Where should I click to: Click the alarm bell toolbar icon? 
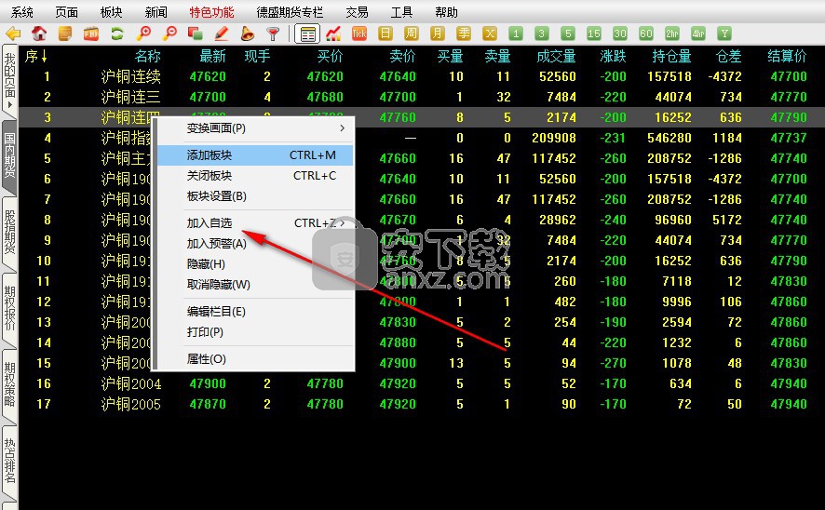[247, 34]
